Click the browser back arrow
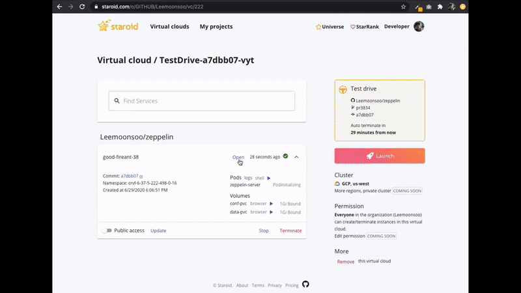Image resolution: width=521 pixels, height=293 pixels. pos(59,7)
